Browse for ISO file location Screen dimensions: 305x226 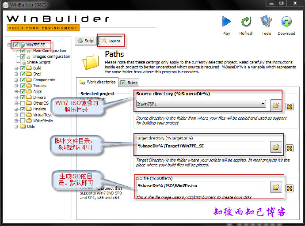point(276,187)
